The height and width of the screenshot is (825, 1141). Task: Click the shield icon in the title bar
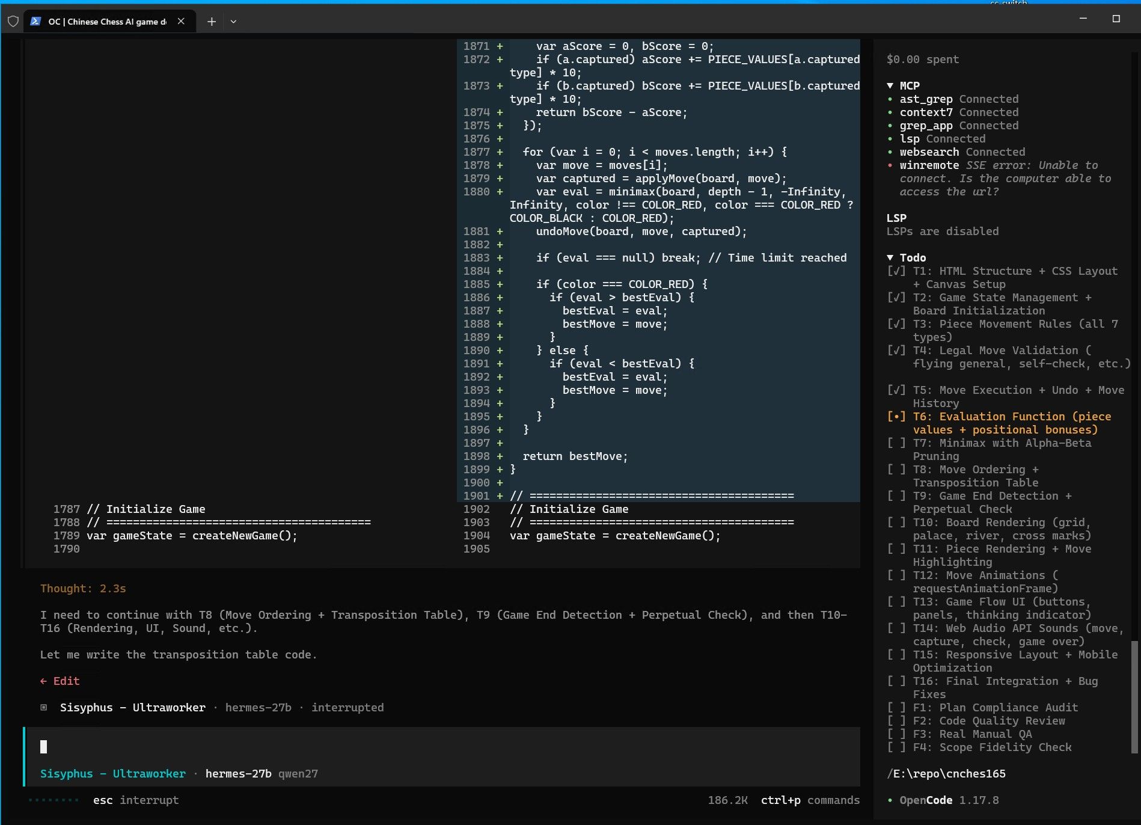pos(13,22)
